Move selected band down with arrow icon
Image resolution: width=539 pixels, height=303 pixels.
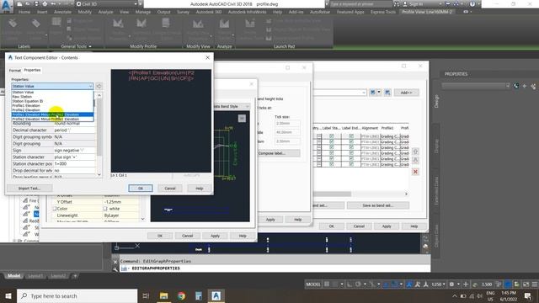coord(415,160)
